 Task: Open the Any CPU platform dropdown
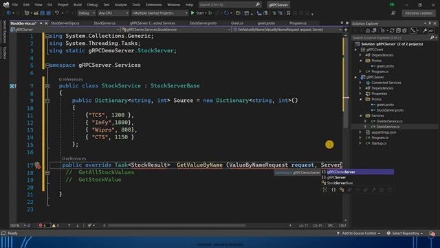[x=113, y=13]
